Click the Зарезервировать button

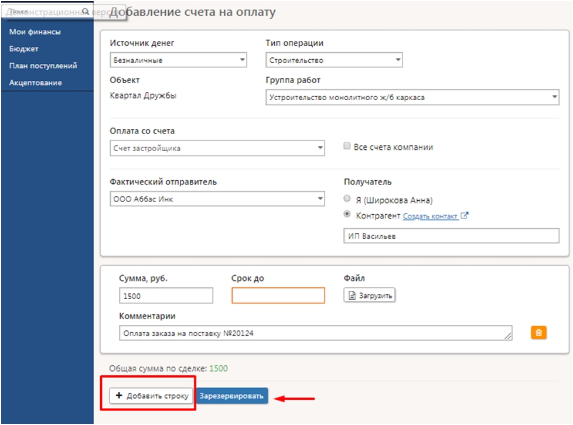click(231, 396)
